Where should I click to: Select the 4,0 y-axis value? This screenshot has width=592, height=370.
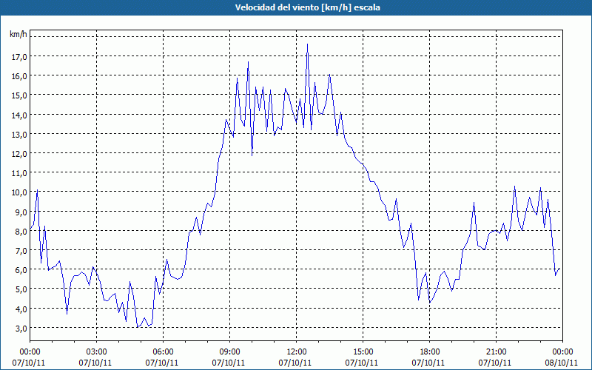coord(21,309)
